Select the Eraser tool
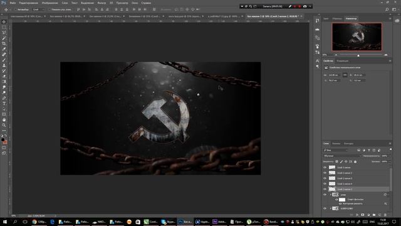Viewport: 401px width, 226px height. [x=4, y=76]
